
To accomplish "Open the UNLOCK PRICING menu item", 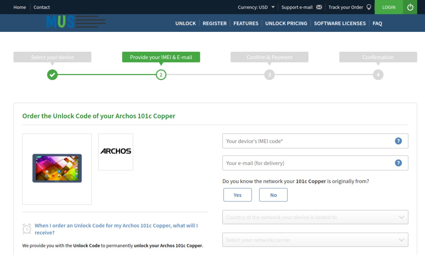I will [x=286, y=23].
